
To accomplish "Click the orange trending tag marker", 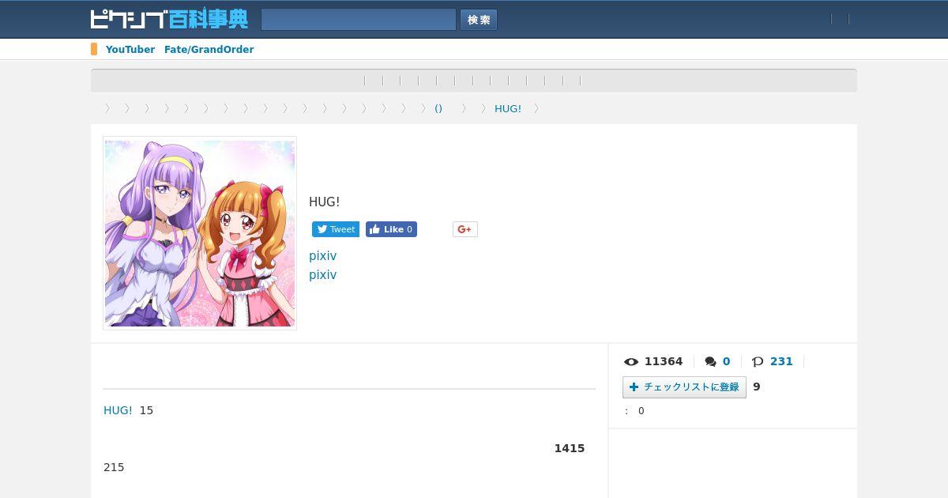I will point(94,49).
